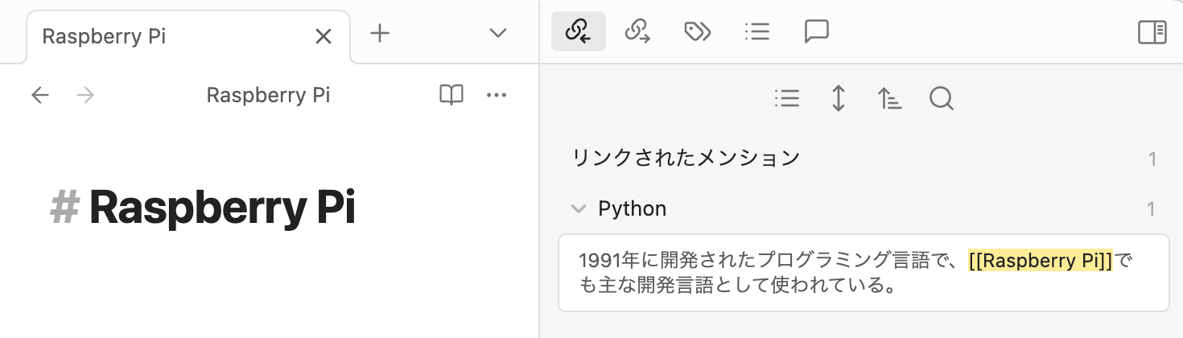Open the comments speech bubble icon
The image size is (1183, 338).
[817, 31]
